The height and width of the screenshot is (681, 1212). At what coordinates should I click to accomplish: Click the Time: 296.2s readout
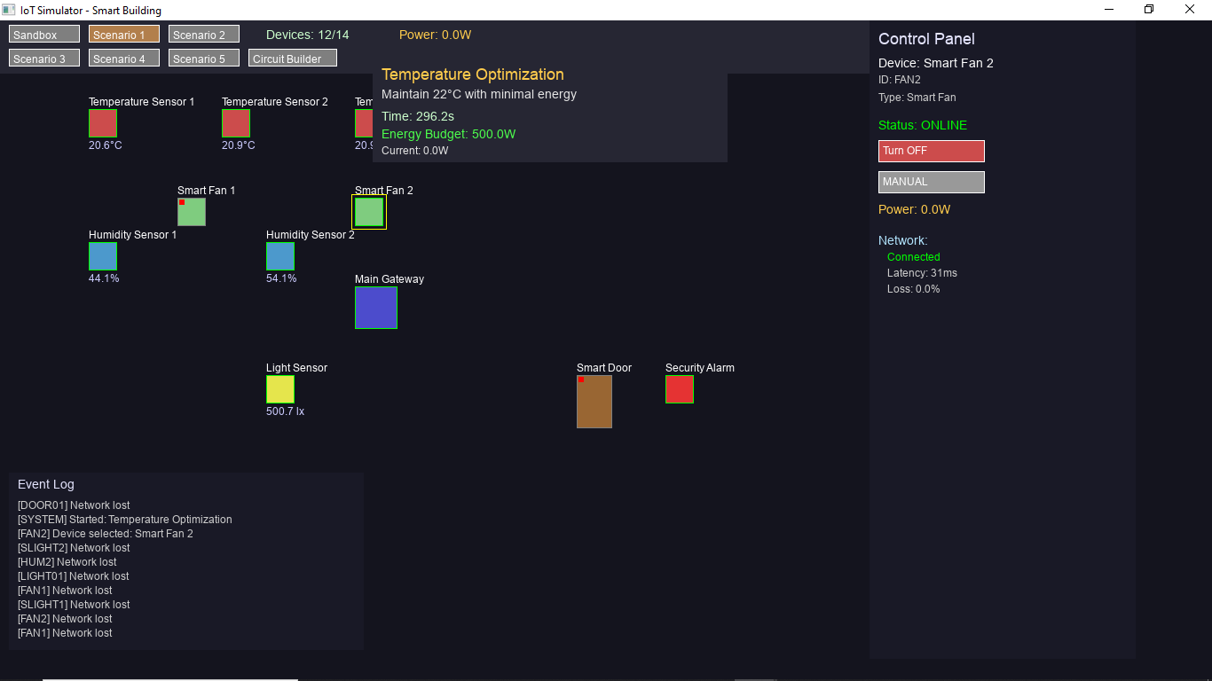(x=418, y=116)
